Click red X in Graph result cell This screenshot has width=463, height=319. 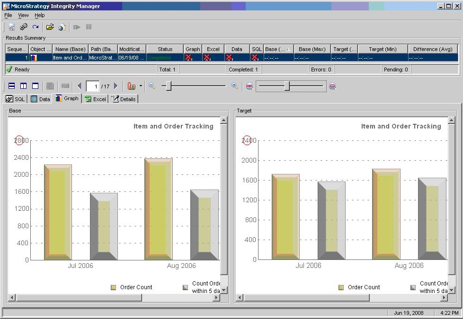coord(188,58)
